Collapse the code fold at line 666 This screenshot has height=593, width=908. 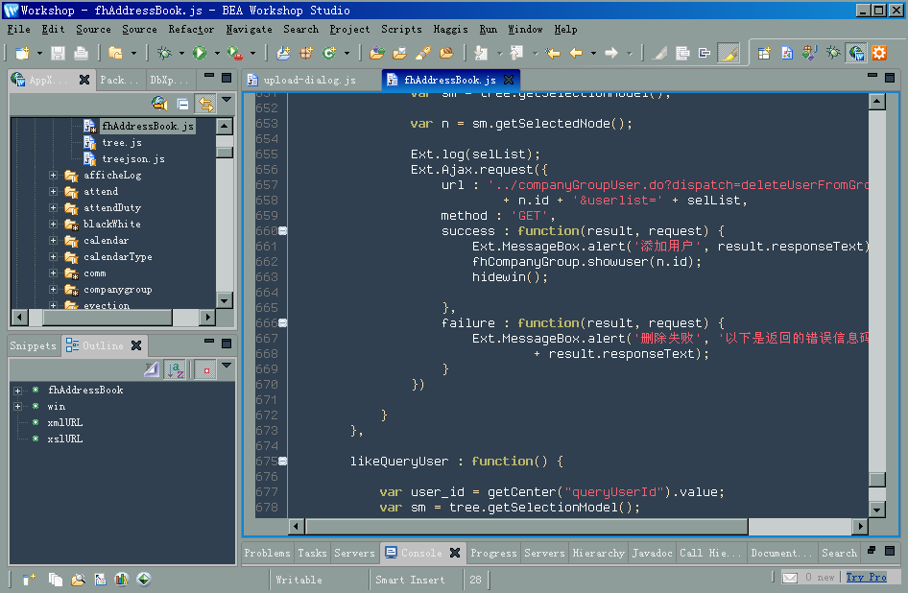point(283,323)
